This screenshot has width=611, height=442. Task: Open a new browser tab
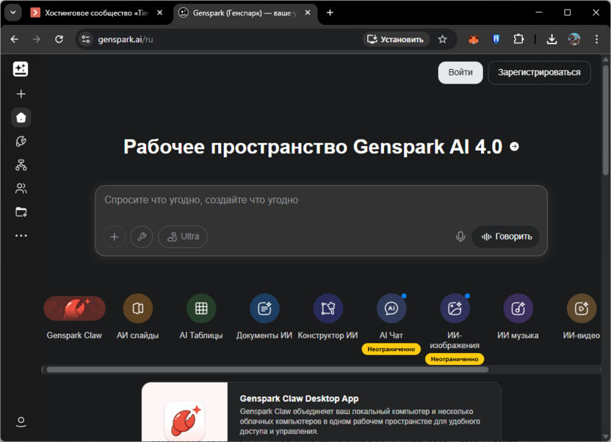click(x=330, y=13)
